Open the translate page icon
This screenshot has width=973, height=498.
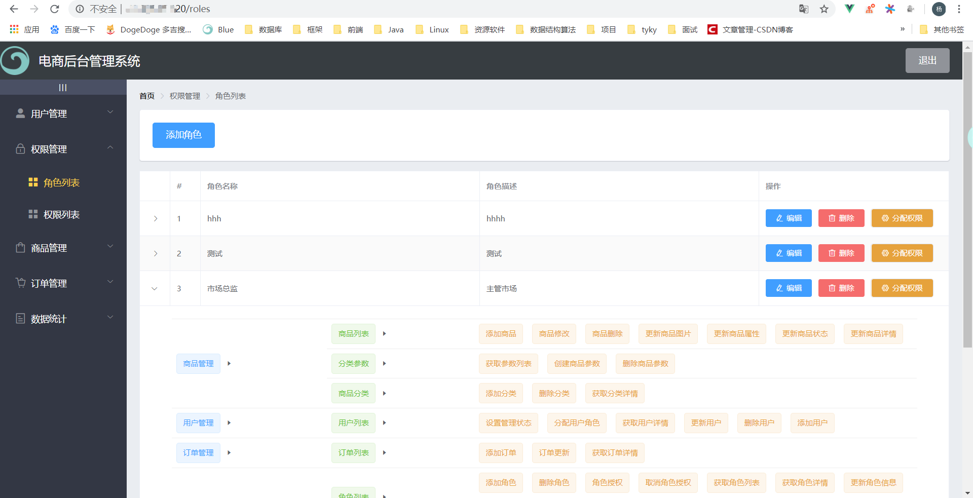[804, 9]
